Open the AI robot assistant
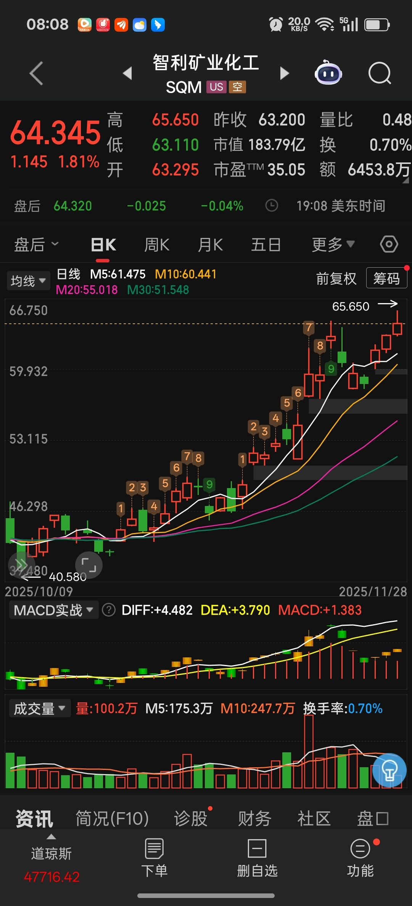 [x=328, y=73]
